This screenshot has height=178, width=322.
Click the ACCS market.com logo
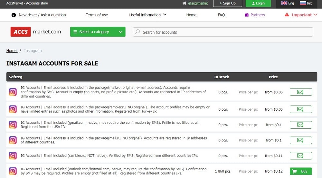point(36,32)
